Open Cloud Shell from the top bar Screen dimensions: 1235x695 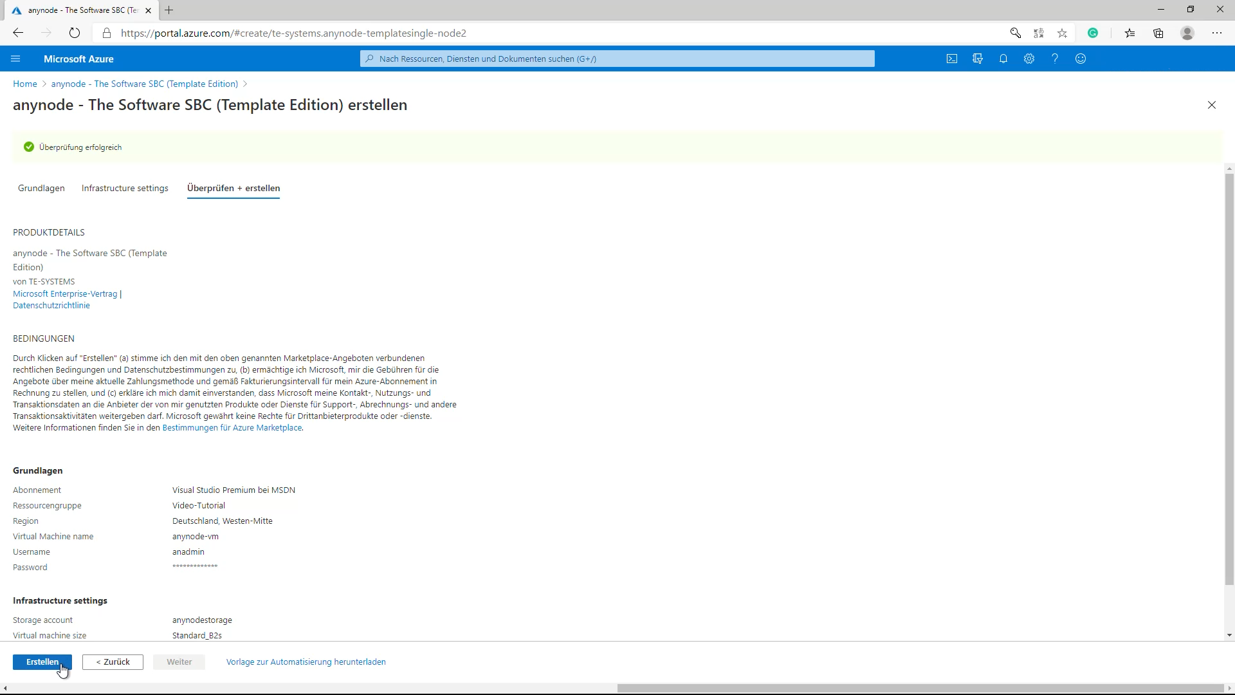click(952, 59)
